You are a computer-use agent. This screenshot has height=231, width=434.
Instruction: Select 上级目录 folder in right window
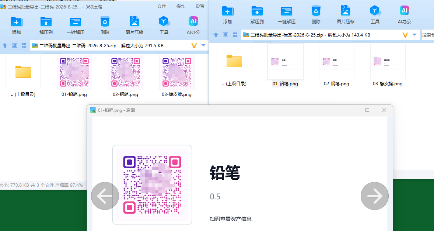[x=234, y=62]
